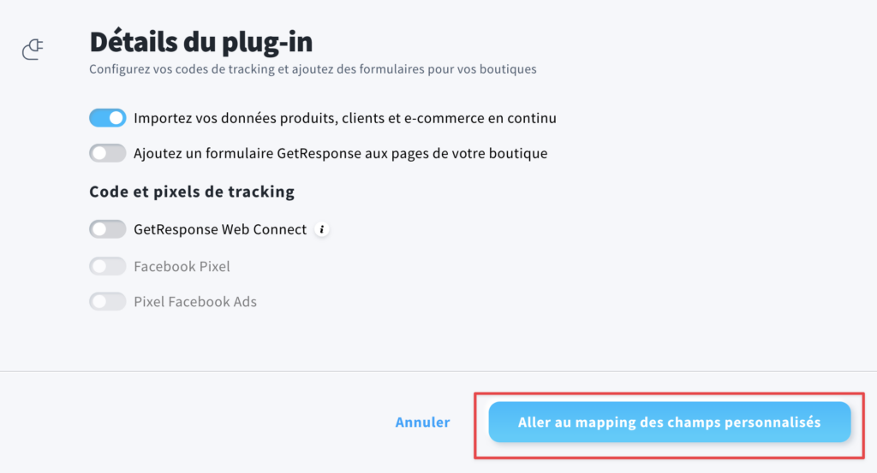Enable the GetResponse form on shop pages toggle
Screen dimensions: 877x473
click(107, 153)
